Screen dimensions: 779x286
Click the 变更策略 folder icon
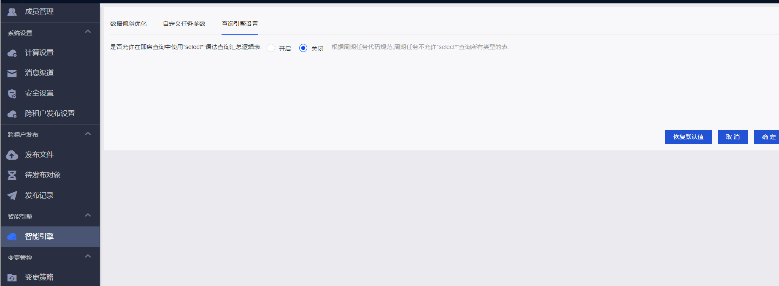(x=12, y=278)
